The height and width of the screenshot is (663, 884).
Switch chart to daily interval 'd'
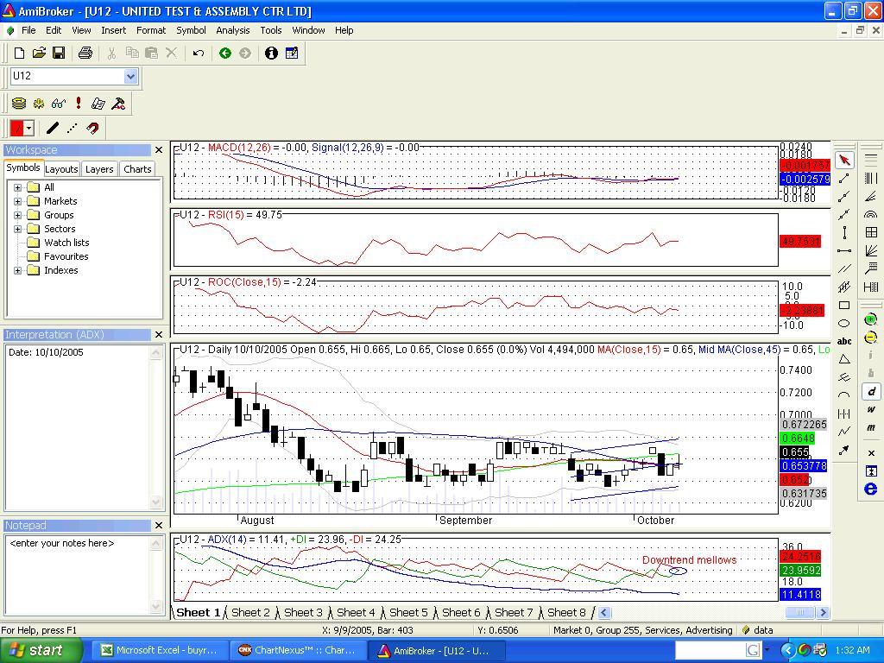(x=871, y=391)
